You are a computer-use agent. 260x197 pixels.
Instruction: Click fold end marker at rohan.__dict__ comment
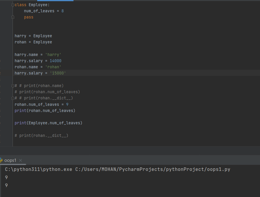coord(13,98)
